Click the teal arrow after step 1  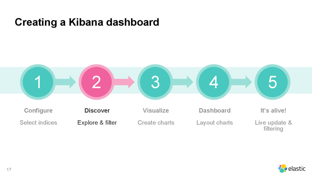point(66,82)
